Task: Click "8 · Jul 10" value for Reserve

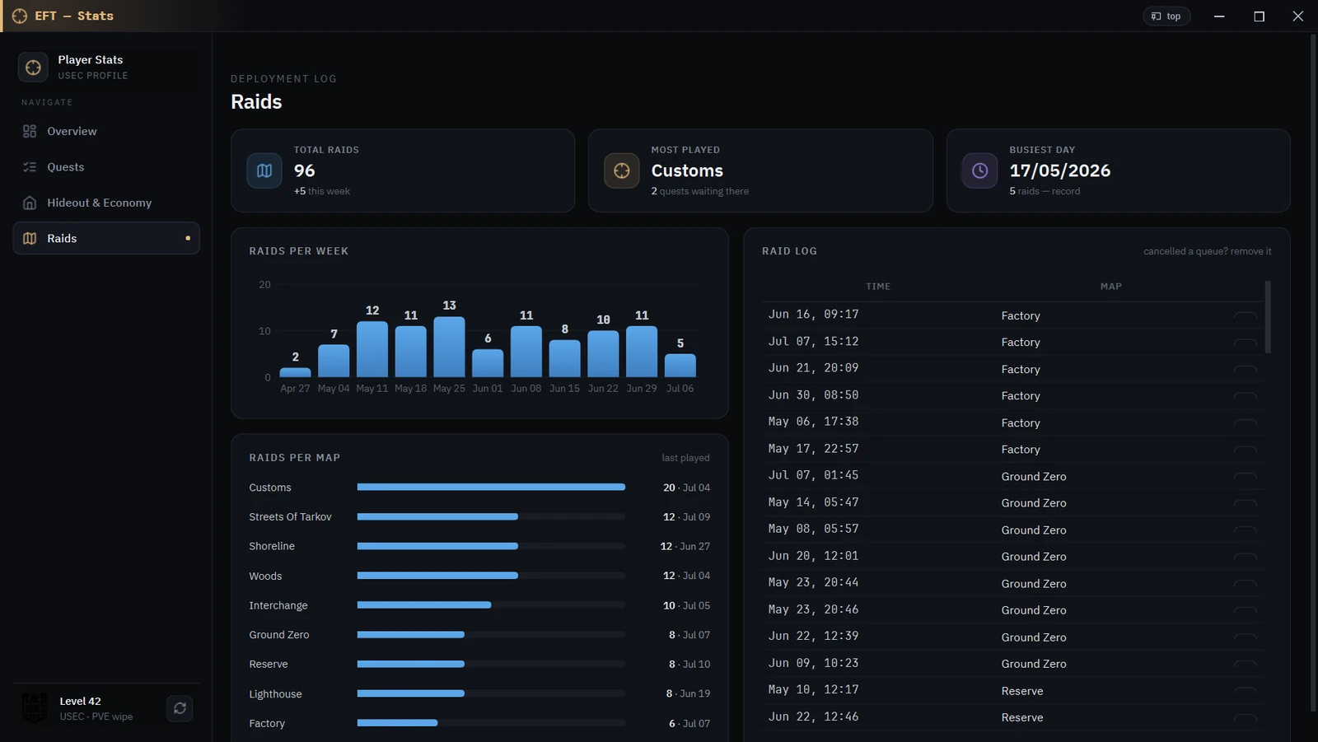Action: pyautogui.click(x=689, y=664)
